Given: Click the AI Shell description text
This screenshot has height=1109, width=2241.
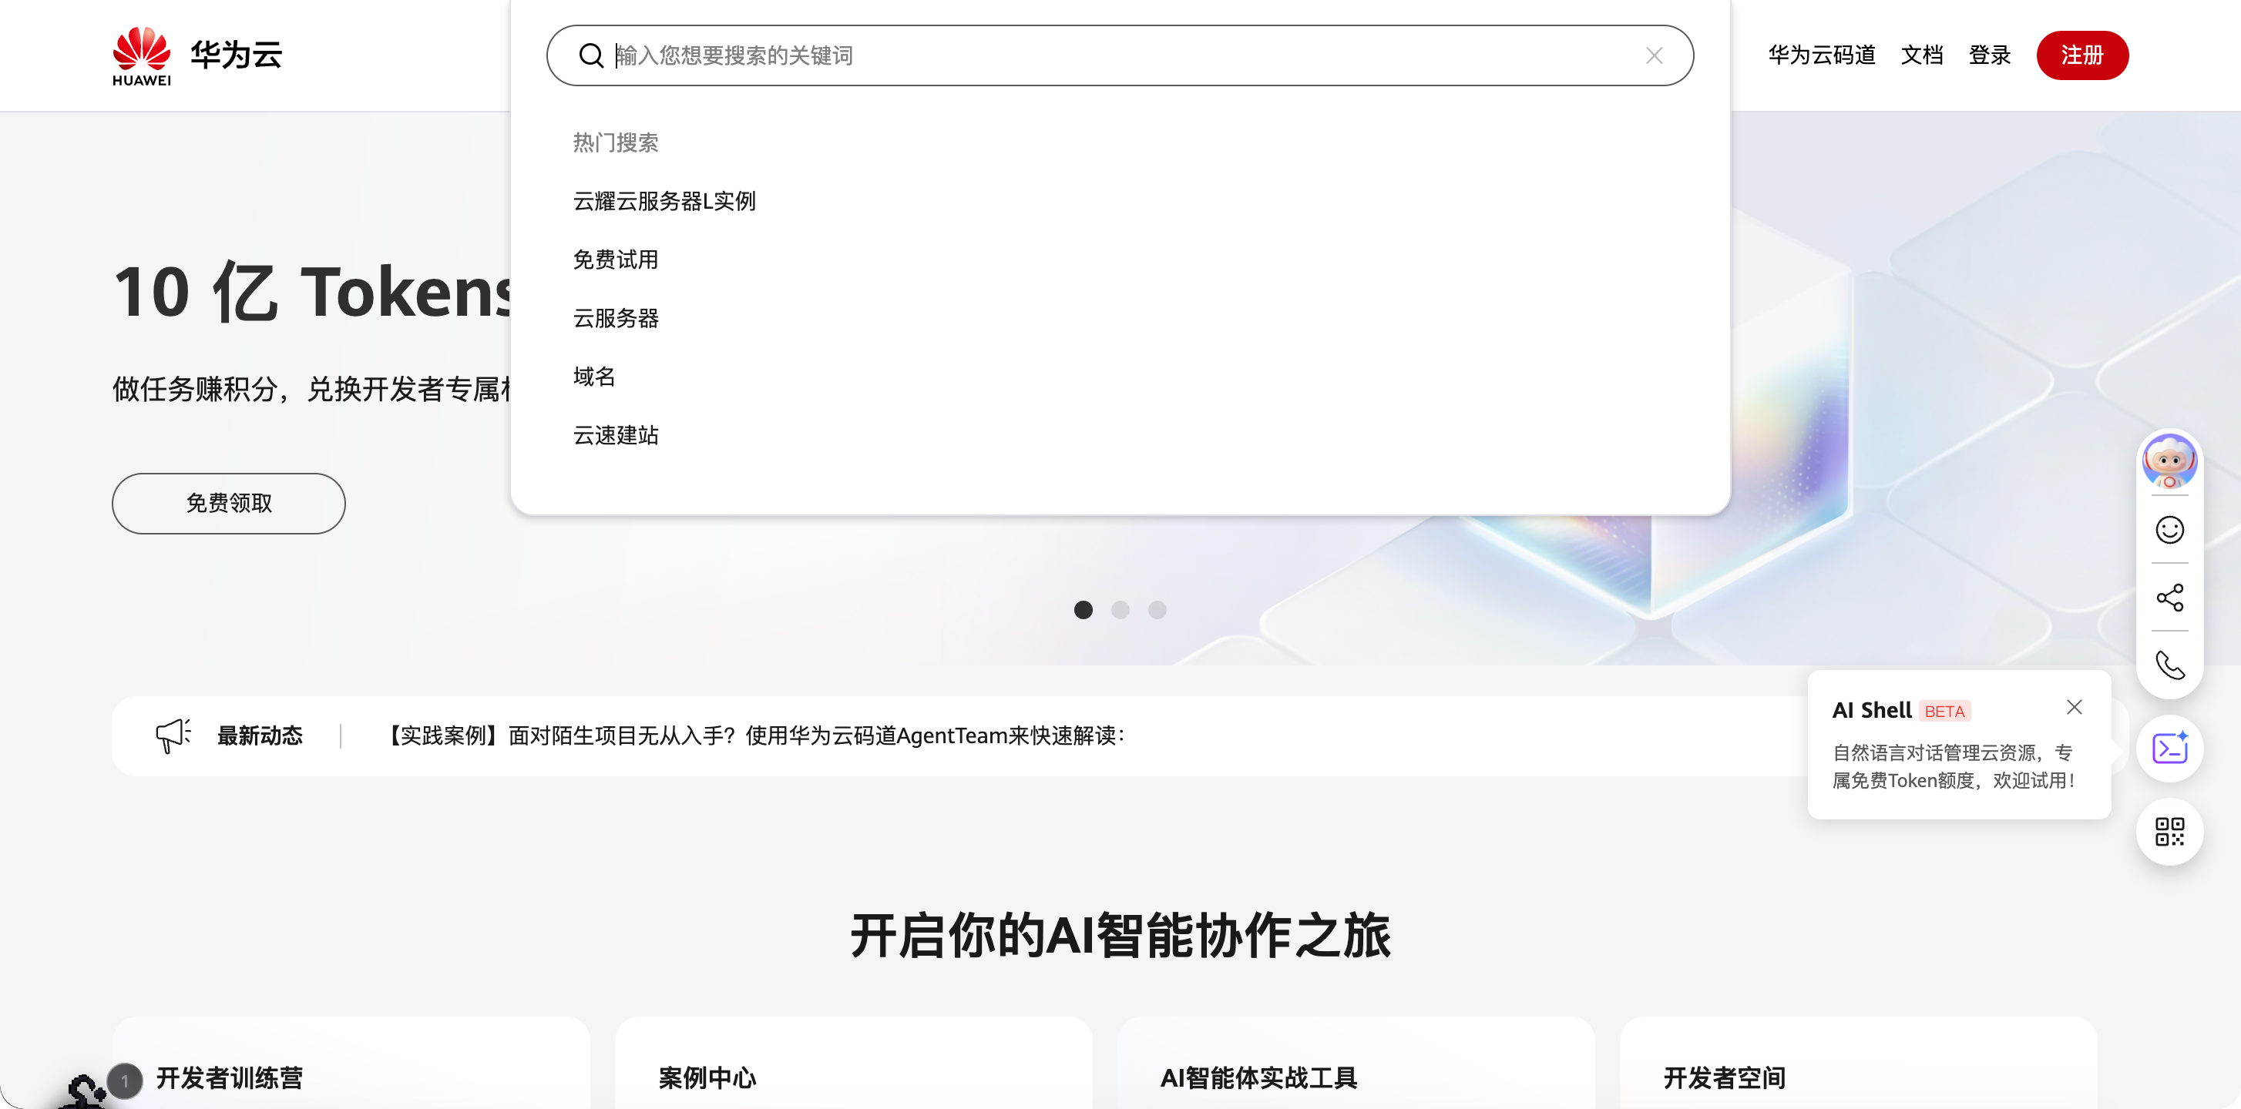Looking at the screenshot, I should (1953, 766).
